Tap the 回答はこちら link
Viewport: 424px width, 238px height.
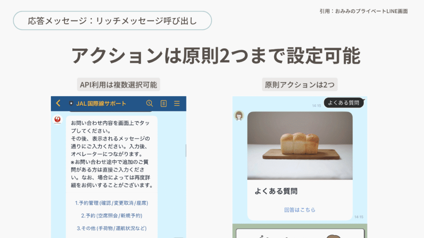[300, 209]
